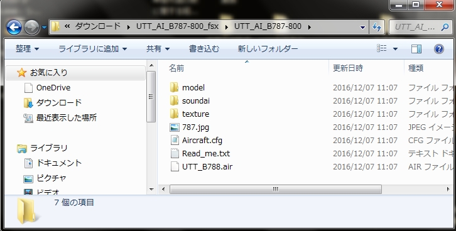The image size is (456, 231).
Task: Select the texture folder
Action: (x=195, y=114)
